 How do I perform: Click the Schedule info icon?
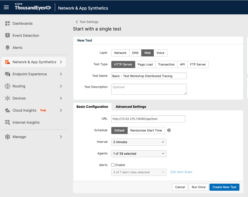click(169, 130)
